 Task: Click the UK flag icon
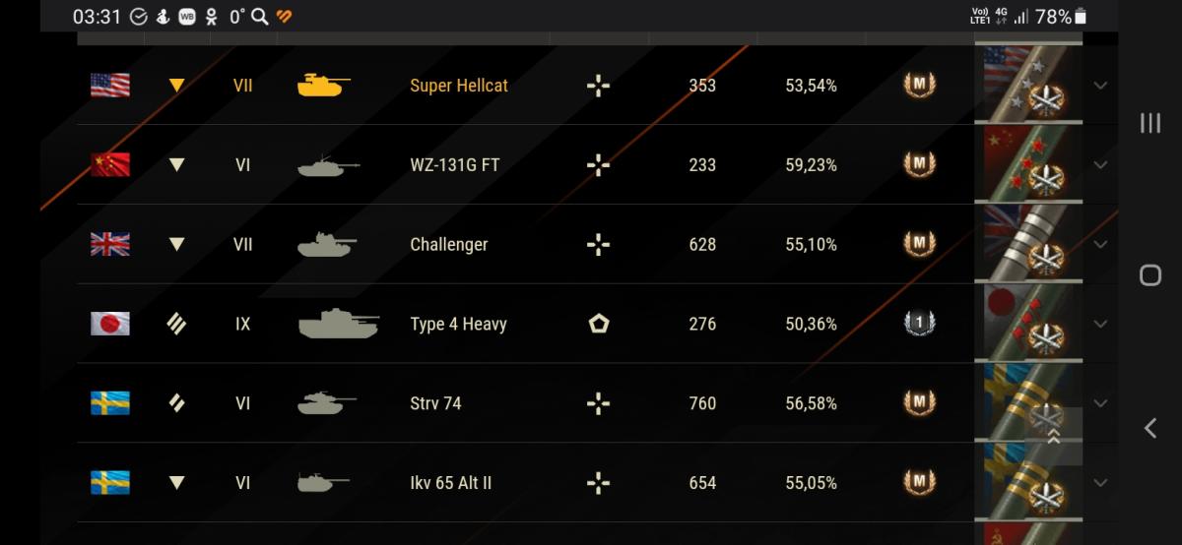tap(110, 244)
